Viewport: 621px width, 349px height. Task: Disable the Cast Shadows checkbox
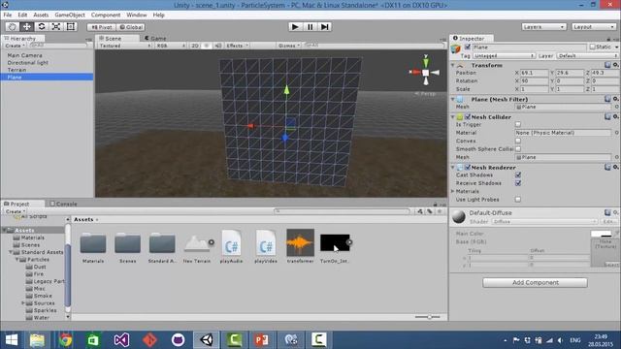point(517,174)
